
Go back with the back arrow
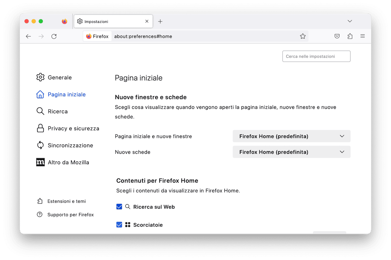tap(28, 36)
